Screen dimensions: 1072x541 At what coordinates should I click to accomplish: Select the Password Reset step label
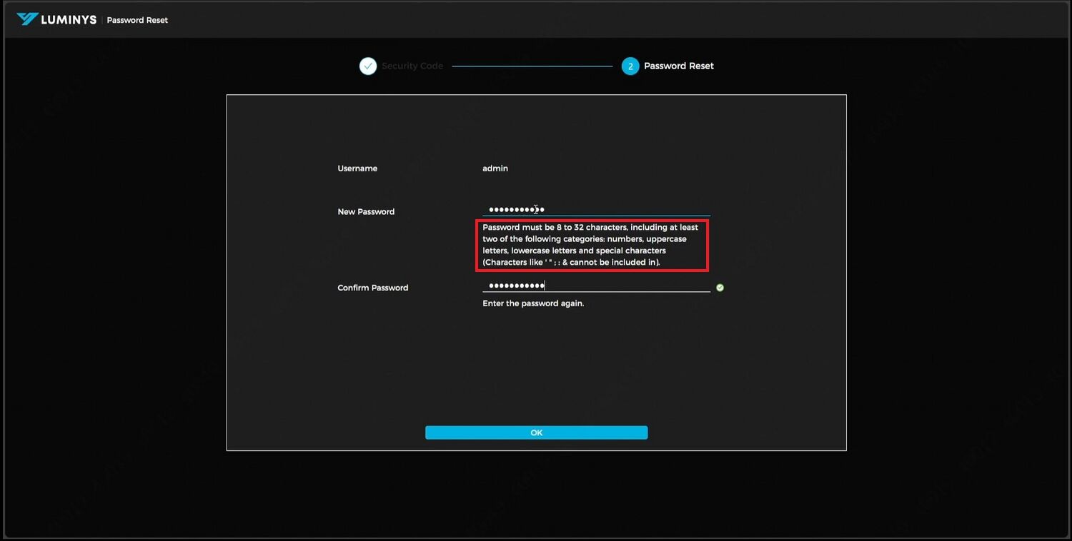coord(678,66)
